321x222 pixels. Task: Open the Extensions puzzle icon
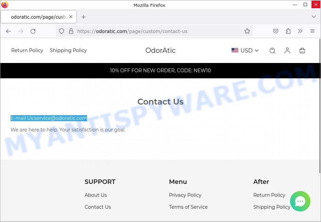[288, 31]
